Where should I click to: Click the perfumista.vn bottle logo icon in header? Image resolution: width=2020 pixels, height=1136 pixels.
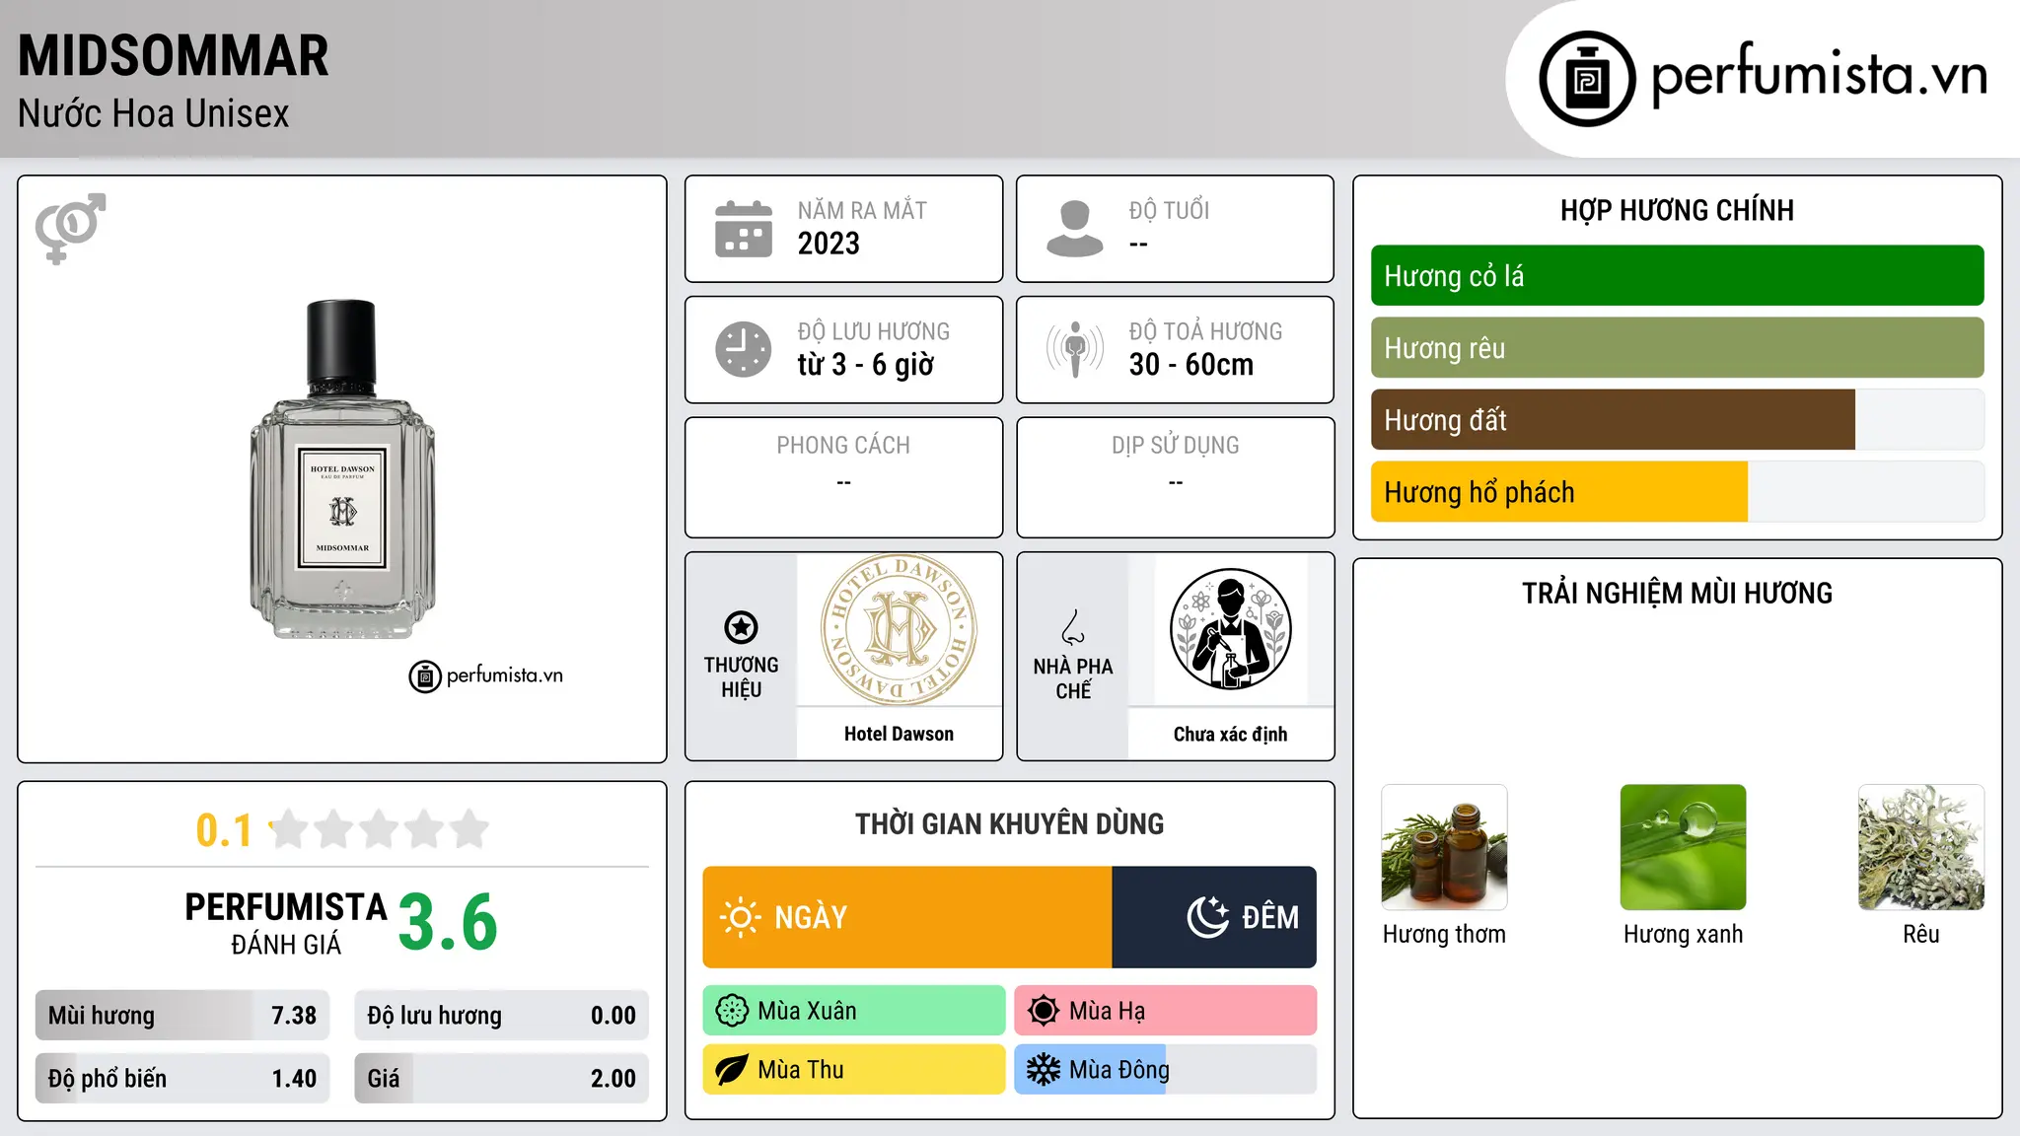tap(1587, 79)
